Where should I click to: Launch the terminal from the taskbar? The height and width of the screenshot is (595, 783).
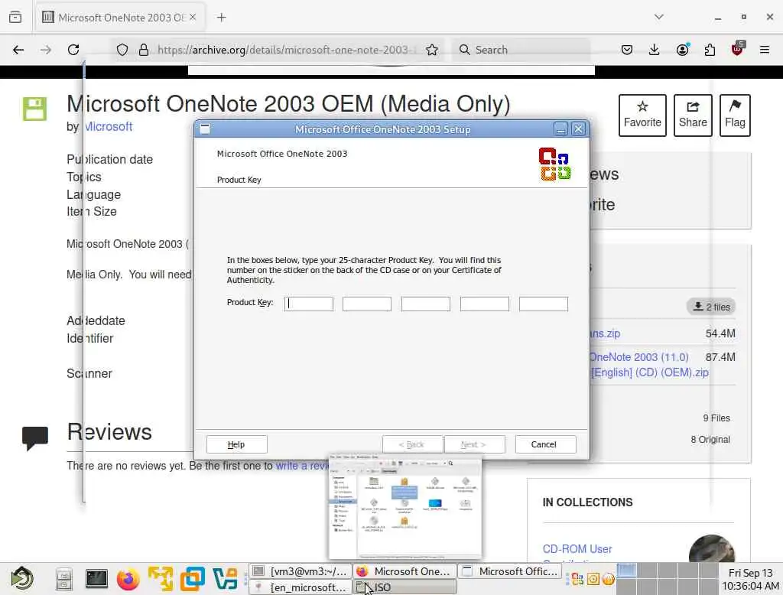pyautogui.click(x=96, y=579)
